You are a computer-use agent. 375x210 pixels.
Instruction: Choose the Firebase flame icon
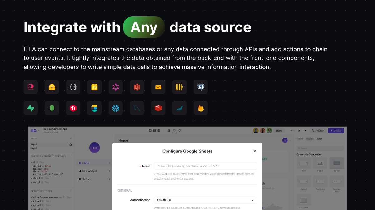pyautogui.click(x=201, y=108)
